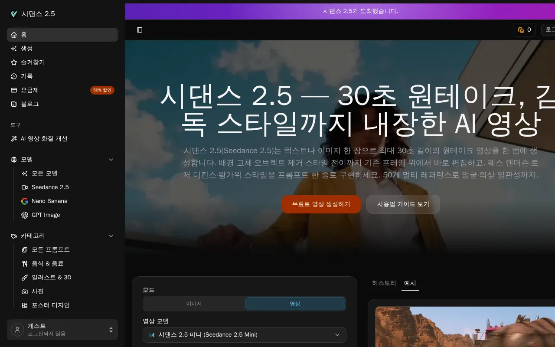
Task: Click the video camera icon beside Seedance 2.5
Action: pos(25,187)
